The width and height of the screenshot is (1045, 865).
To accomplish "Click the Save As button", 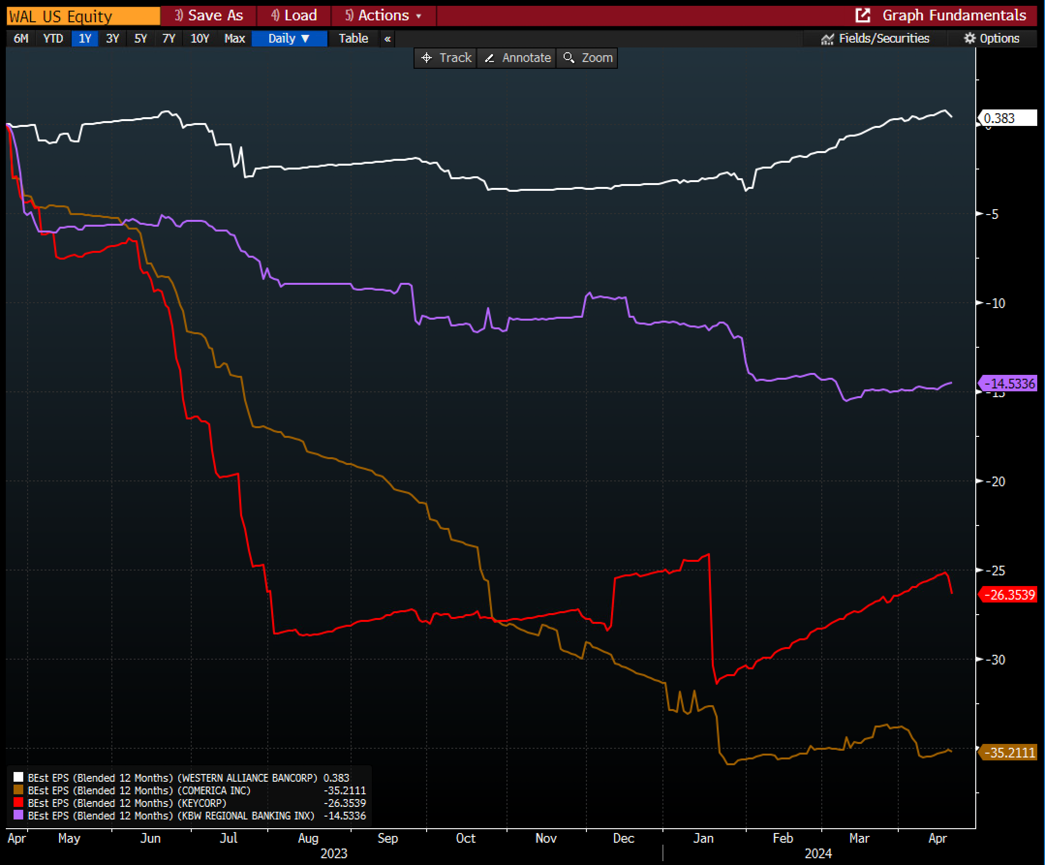I will [209, 16].
